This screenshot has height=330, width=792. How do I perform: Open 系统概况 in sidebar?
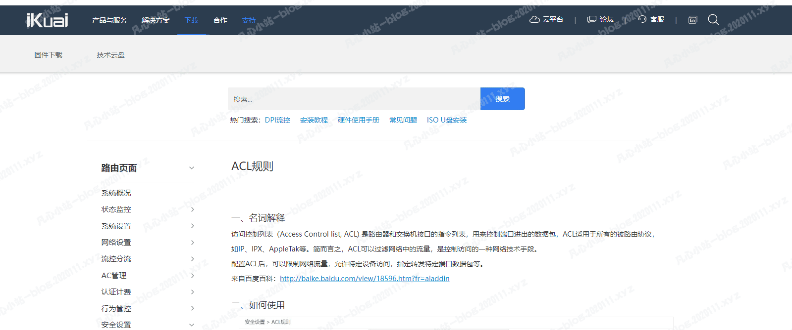point(116,193)
